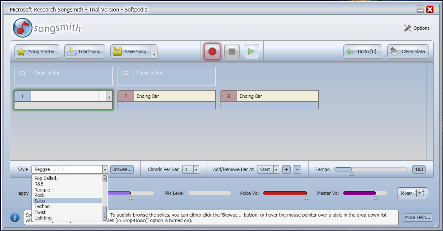
Task: Open the Mixer panel
Action: pos(412,193)
